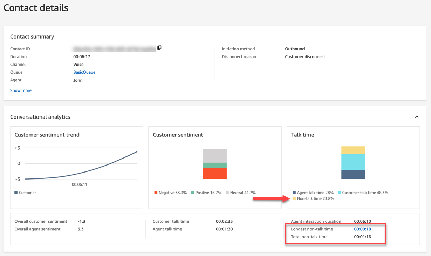Click the Customer legend marker in trend chart
431x256 pixels.
(16, 193)
